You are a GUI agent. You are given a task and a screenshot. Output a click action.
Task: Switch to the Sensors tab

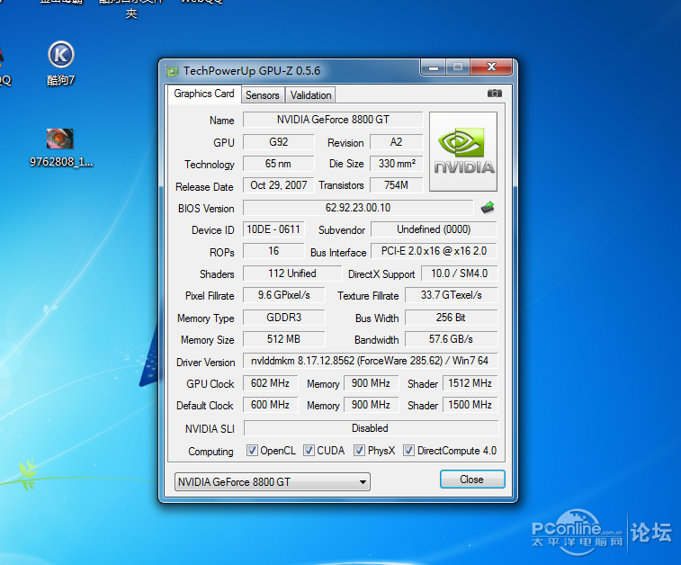[263, 95]
